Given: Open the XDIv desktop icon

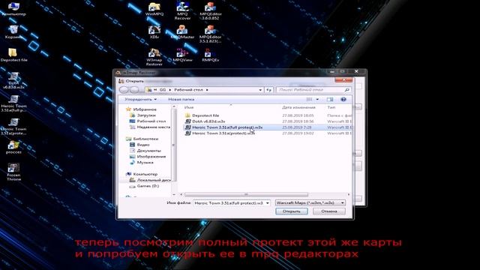Looking at the screenshot, I should [x=154, y=32].
